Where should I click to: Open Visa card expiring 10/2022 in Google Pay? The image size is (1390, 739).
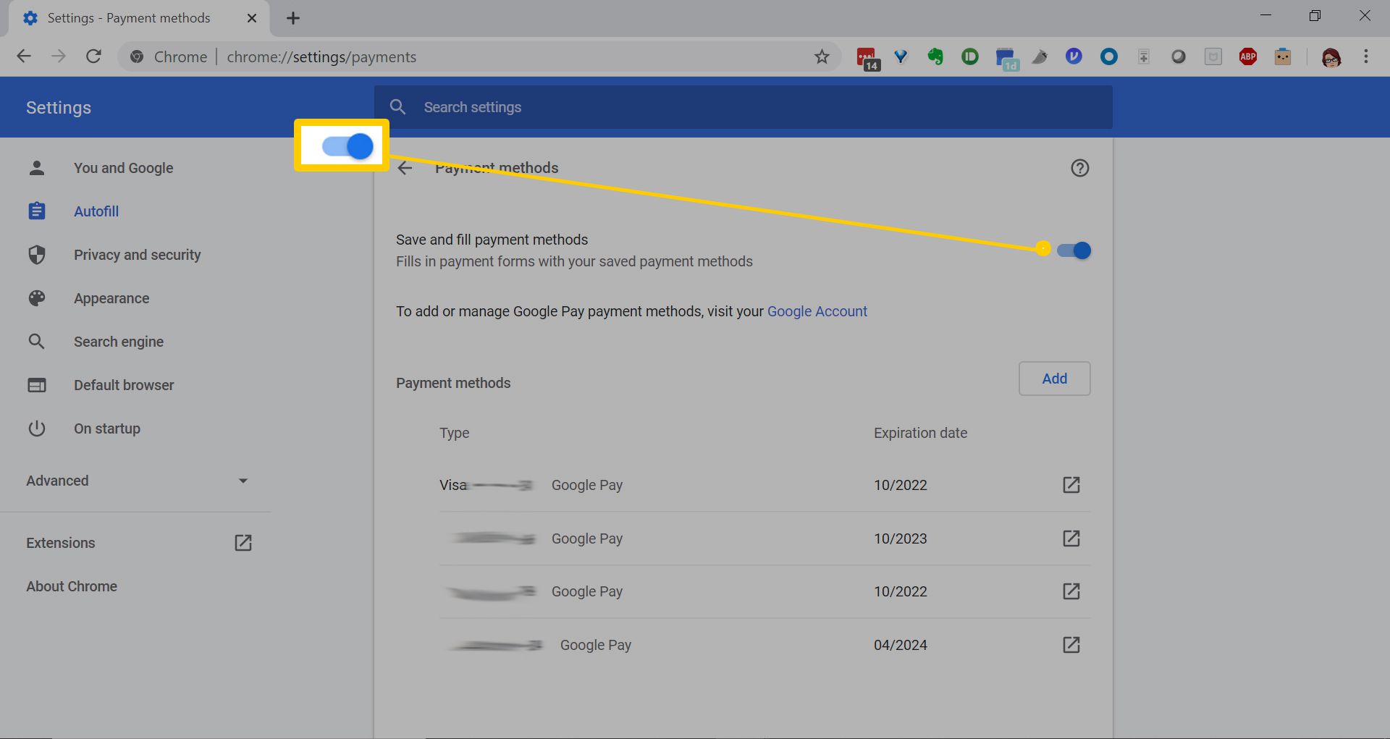tap(1071, 485)
